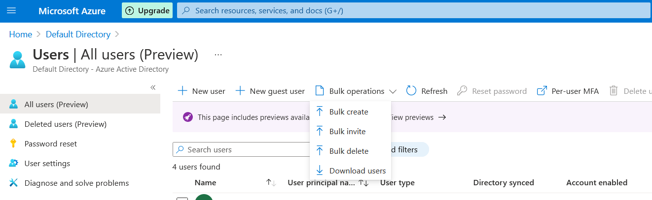The image size is (652, 200).
Task: Click the upload arrow beside Bulk create
Action: click(320, 112)
